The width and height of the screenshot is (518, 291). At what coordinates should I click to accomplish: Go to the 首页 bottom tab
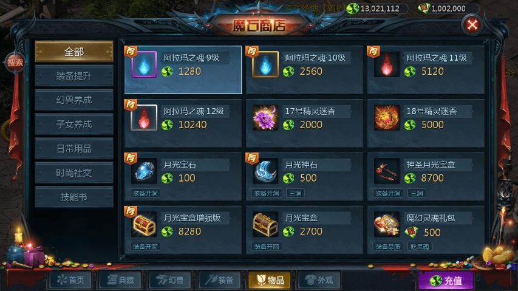coord(70,280)
